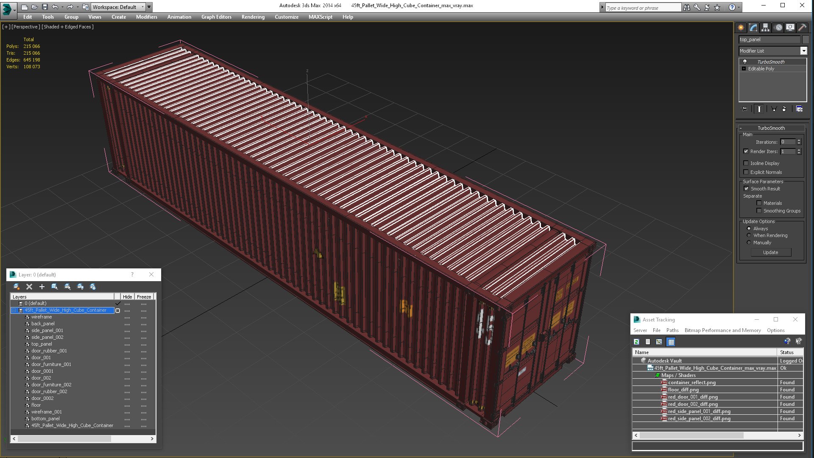Open the Help icon dropdown in title bar
The height and width of the screenshot is (458, 814).
click(739, 7)
